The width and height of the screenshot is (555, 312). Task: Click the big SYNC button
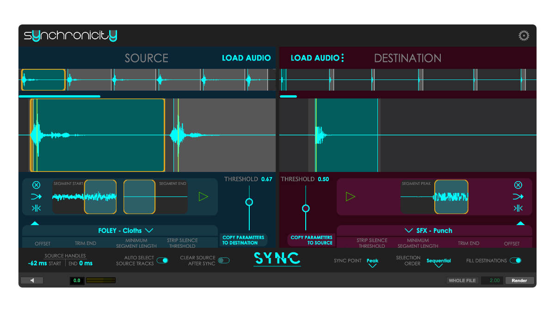point(277,258)
